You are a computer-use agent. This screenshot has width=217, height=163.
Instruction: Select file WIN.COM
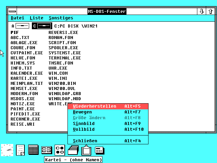[58, 73]
